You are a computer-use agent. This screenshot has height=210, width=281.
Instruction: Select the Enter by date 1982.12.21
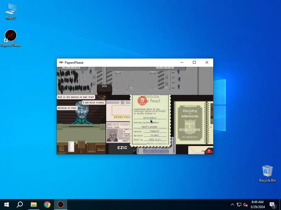(154, 139)
